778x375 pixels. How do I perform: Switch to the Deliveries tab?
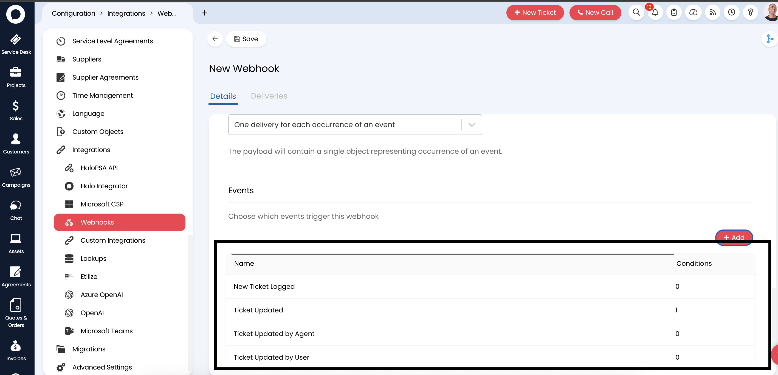[269, 96]
